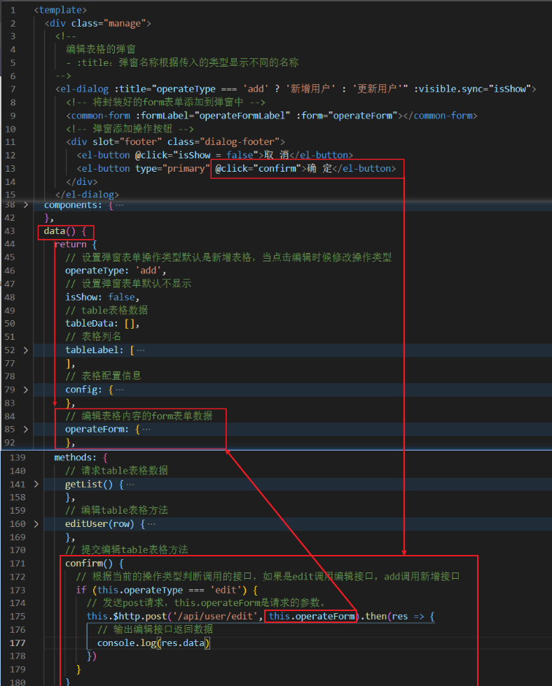
Task: Click line number 13 in the gutter
Action: tap(10, 168)
